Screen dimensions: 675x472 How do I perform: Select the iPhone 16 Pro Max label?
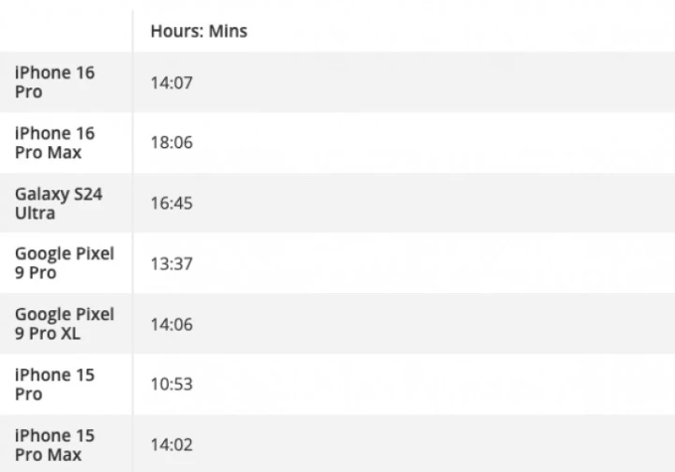(x=54, y=142)
